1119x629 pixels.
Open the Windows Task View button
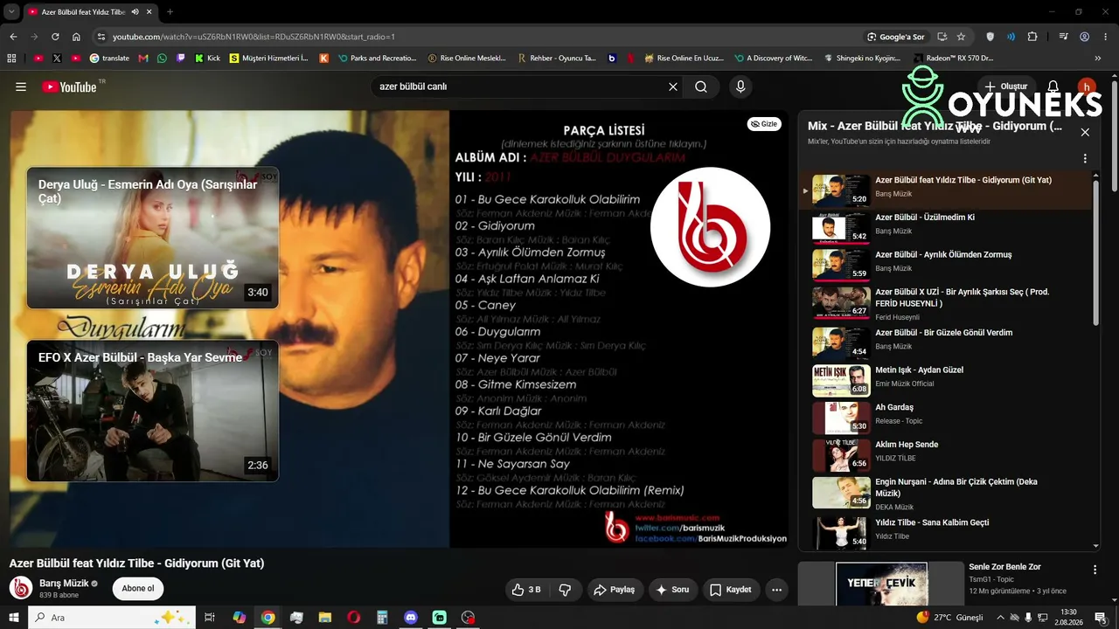[210, 618]
